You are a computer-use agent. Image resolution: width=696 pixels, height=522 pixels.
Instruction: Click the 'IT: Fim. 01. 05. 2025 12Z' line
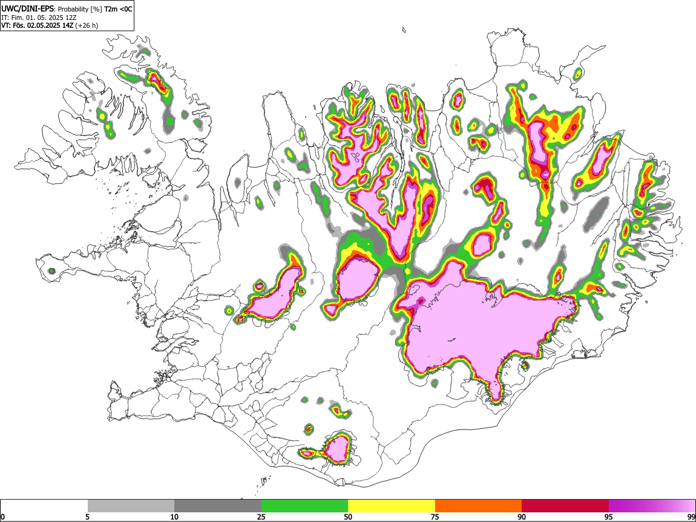39,18
